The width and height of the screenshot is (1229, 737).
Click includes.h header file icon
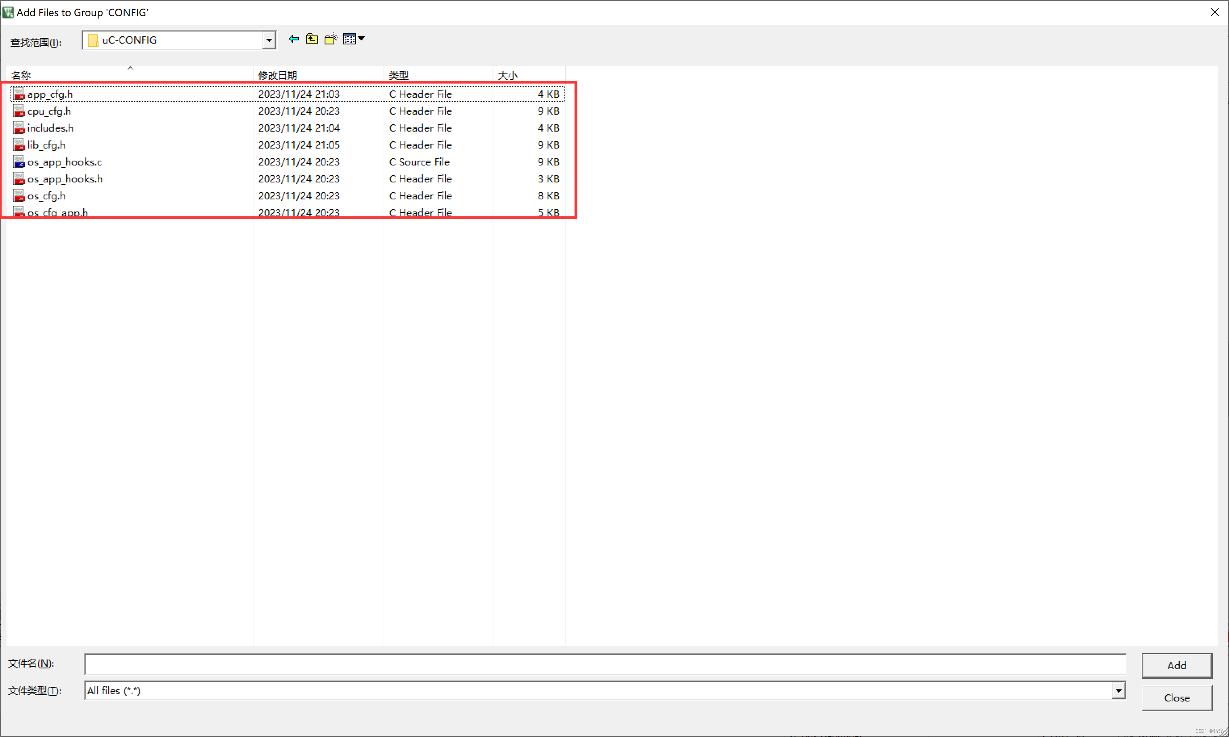[19, 128]
